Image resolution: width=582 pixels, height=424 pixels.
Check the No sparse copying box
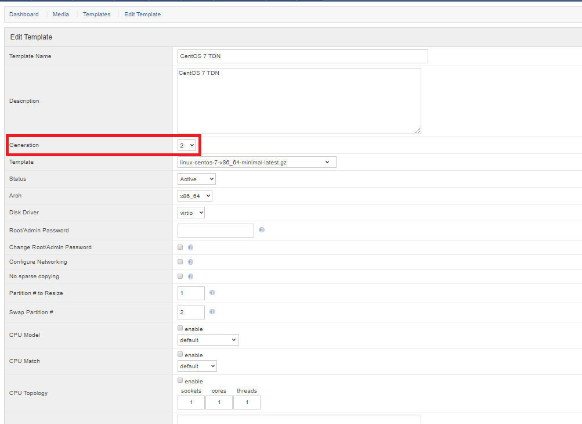pos(180,276)
